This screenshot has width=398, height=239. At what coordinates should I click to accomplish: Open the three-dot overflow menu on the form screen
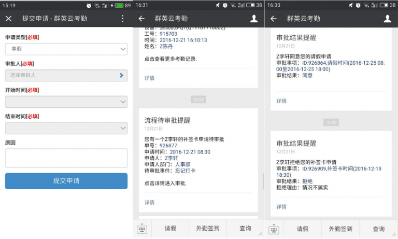pyautogui.click(x=123, y=19)
